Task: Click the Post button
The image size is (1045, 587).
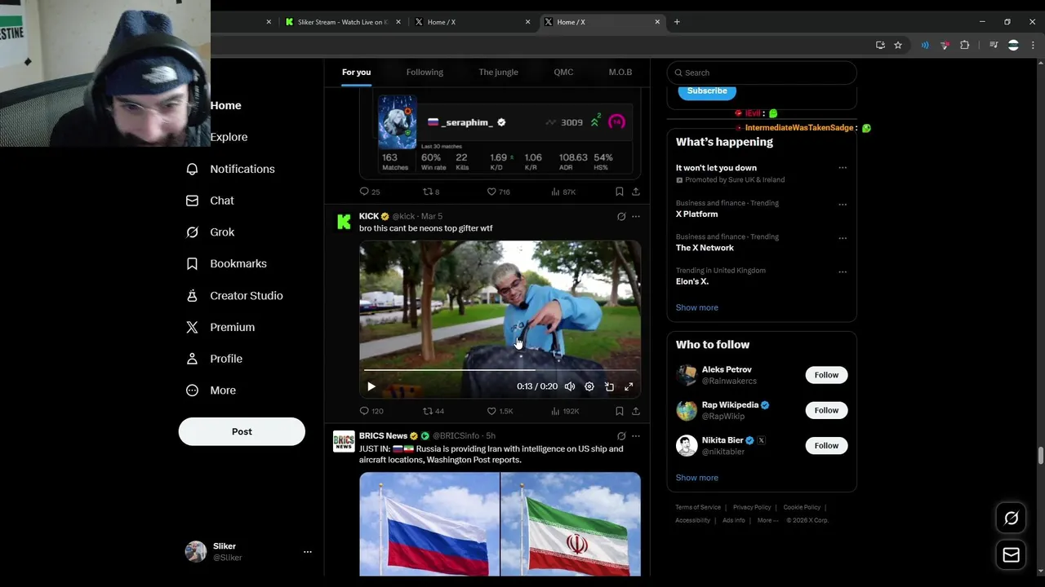Action: pyautogui.click(x=242, y=432)
